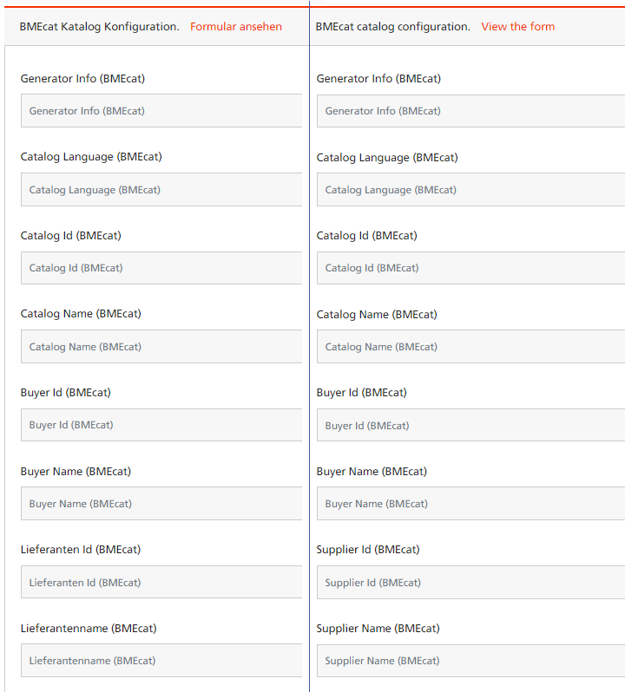
Task: Focus the right Buyer Id (BMEcat) field
Action: pyautogui.click(x=470, y=425)
